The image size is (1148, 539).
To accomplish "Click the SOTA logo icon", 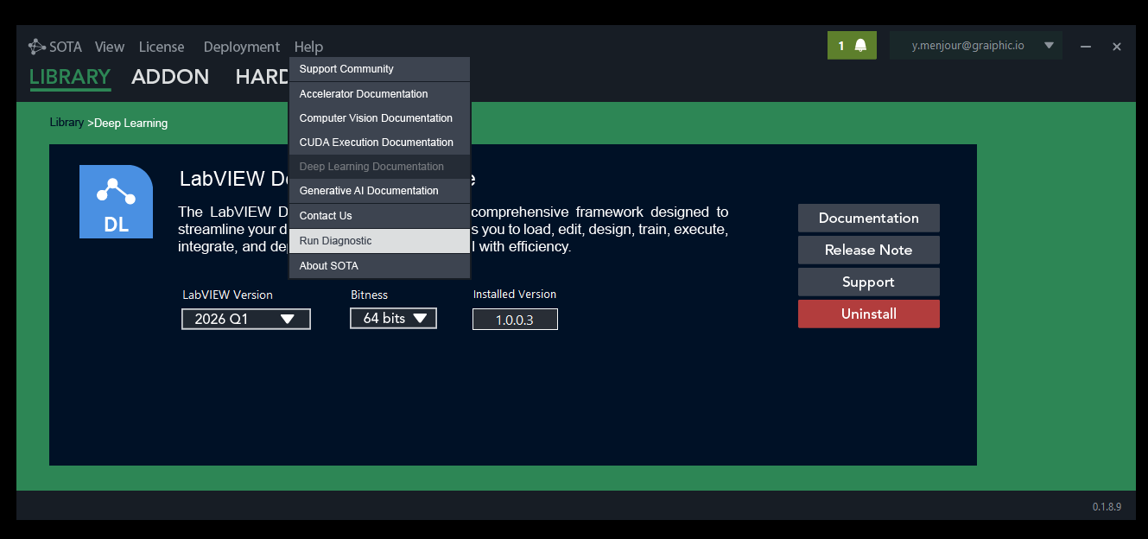I will 37,47.
